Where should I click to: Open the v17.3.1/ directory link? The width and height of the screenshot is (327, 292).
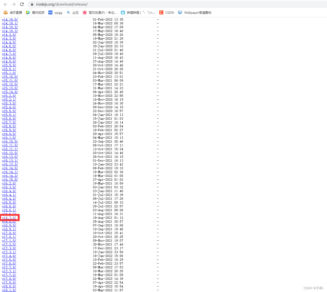coord(9,252)
